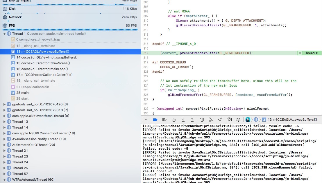Click the CHECK_GL_ERROR() code line

point(177,67)
